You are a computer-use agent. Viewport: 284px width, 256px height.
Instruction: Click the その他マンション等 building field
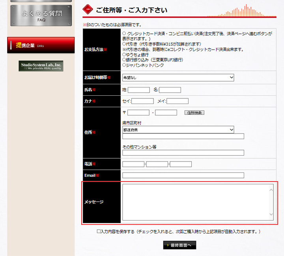pyautogui.click(x=183, y=153)
